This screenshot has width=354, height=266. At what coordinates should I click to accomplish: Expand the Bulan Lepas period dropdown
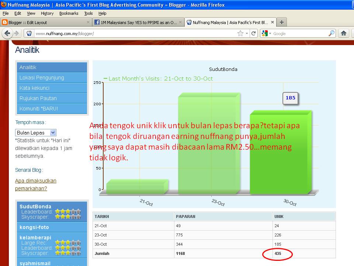(x=36, y=133)
